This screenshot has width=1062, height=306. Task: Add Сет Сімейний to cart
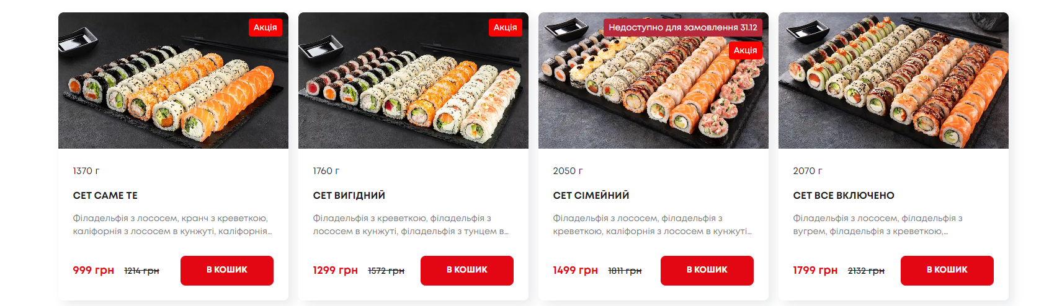pos(707,271)
